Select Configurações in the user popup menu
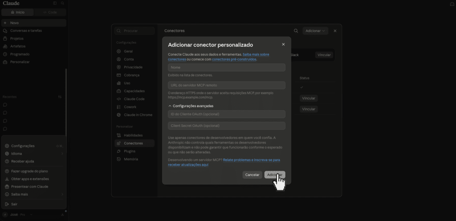This screenshot has height=221, width=456. tap(34, 146)
